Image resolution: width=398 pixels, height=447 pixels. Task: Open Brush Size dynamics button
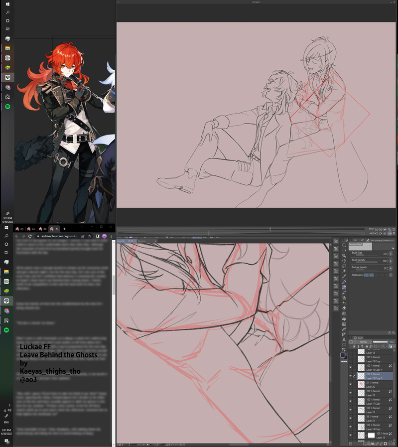click(x=391, y=254)
